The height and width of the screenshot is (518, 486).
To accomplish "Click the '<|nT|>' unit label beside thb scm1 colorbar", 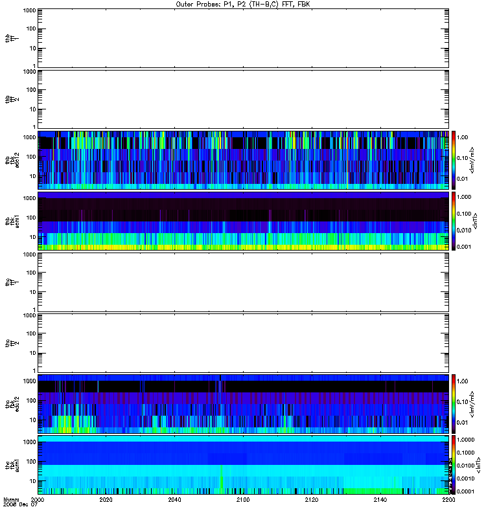I will click(475, 221).
